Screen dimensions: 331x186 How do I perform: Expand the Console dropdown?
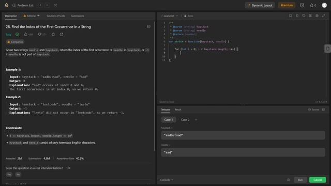tap(167, 180)
